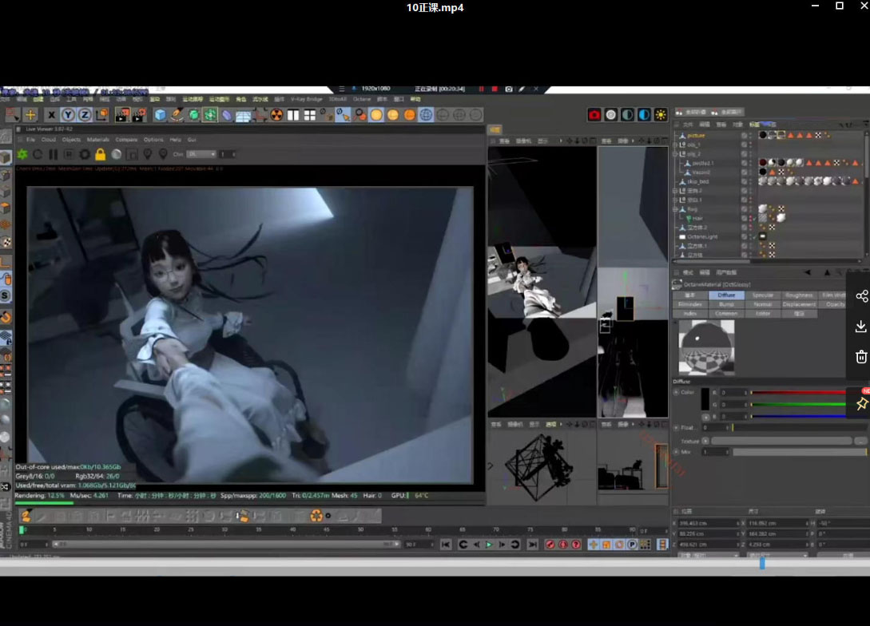Click the first orange sphere icon
Image resolution: width=870 pixels, height=626 pixels.
[x=376, y=115]
